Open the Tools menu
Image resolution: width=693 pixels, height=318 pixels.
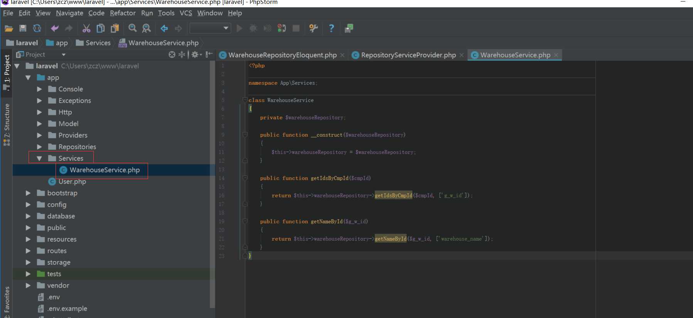point(166,13)
